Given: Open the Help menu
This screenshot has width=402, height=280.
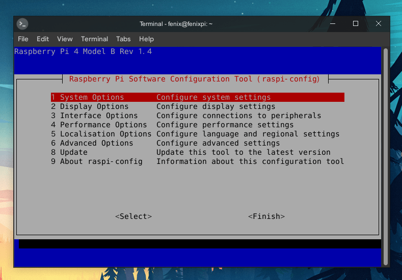Looking at the screenshot, I should pos(146,39).
